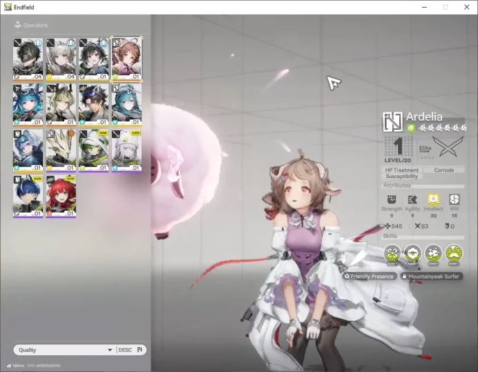
Task: Click the green leaf element icon
Action: (411, 128)
